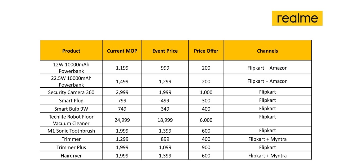338x162 pixels.
Task: Click the Security Camera 360 product cell
Action: [x=71, y=92]
